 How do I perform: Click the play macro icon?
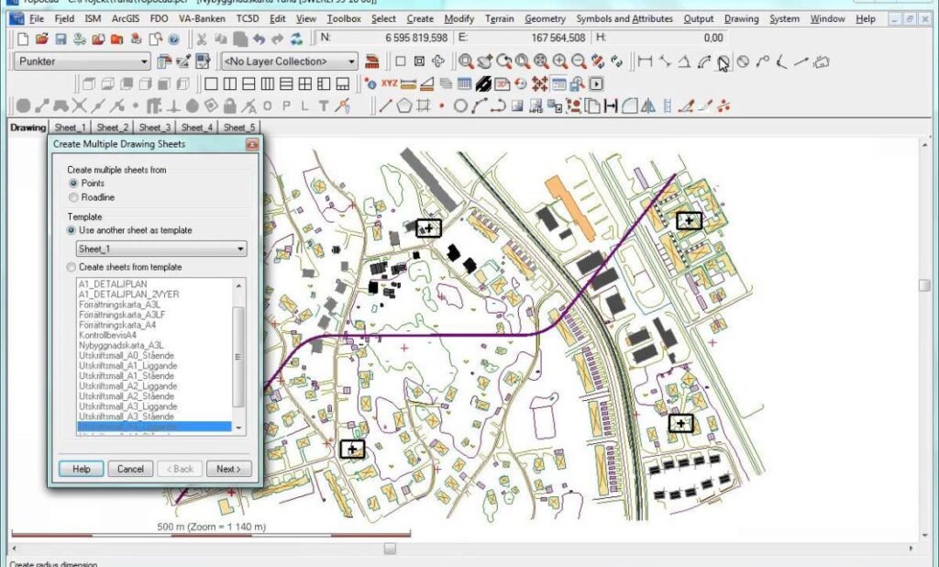coord(596,83)
